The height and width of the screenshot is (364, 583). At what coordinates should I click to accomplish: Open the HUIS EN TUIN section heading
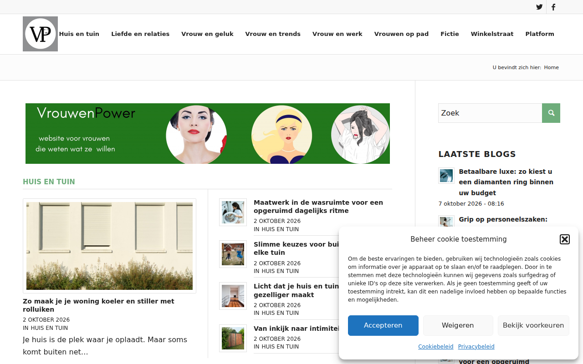(x=49, y=182)
